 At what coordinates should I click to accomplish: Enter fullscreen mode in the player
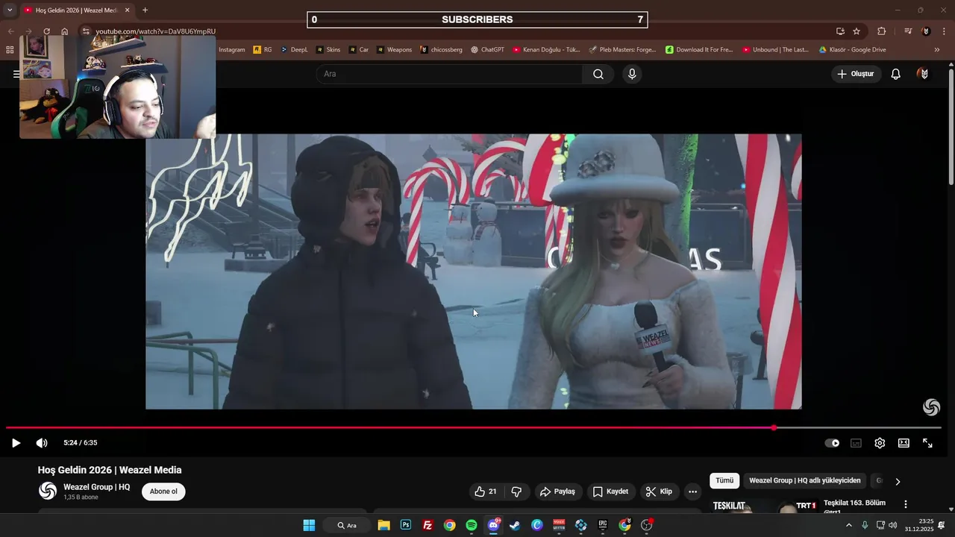coord(927,443)
